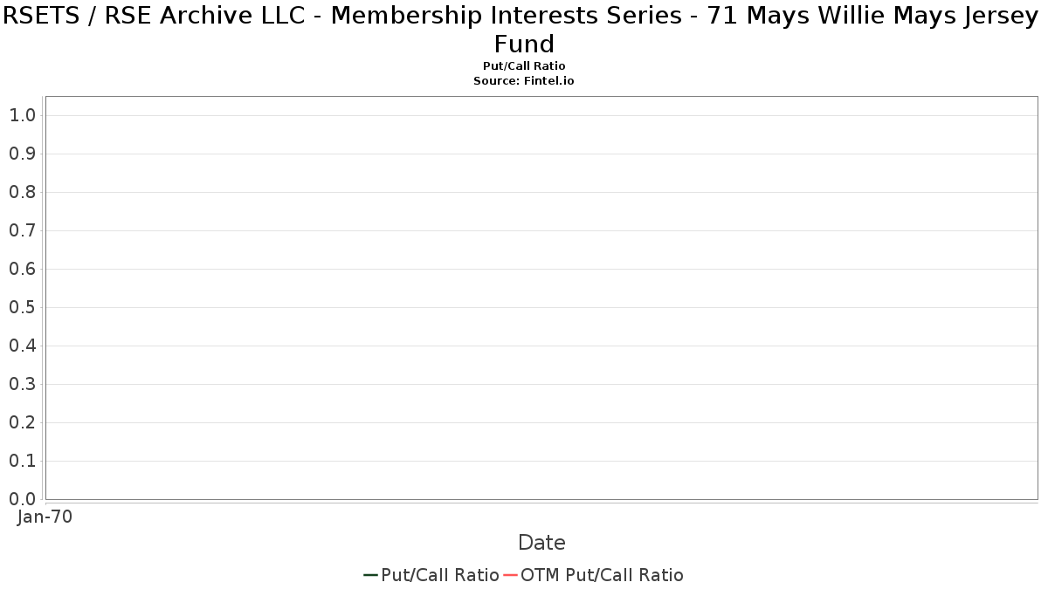This screenshot has width=1048, height=589.
Task: Click the Date x-axis title
Action: click(x=541, y=543)
